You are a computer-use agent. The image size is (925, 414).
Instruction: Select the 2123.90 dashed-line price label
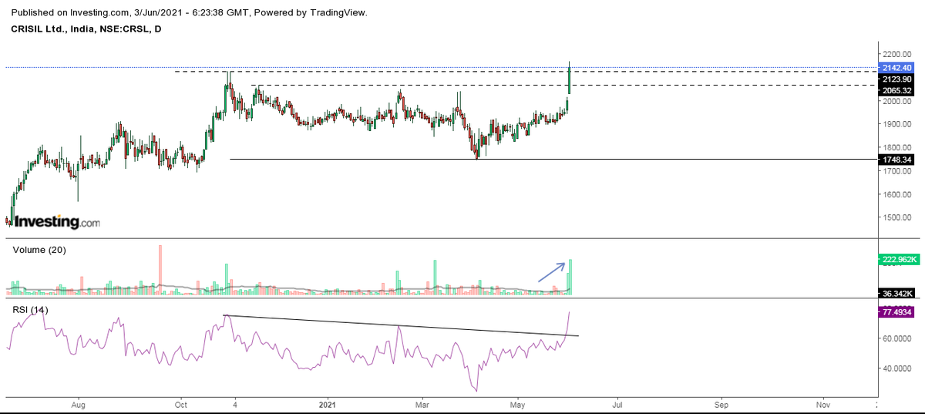[x=897, y=79]
